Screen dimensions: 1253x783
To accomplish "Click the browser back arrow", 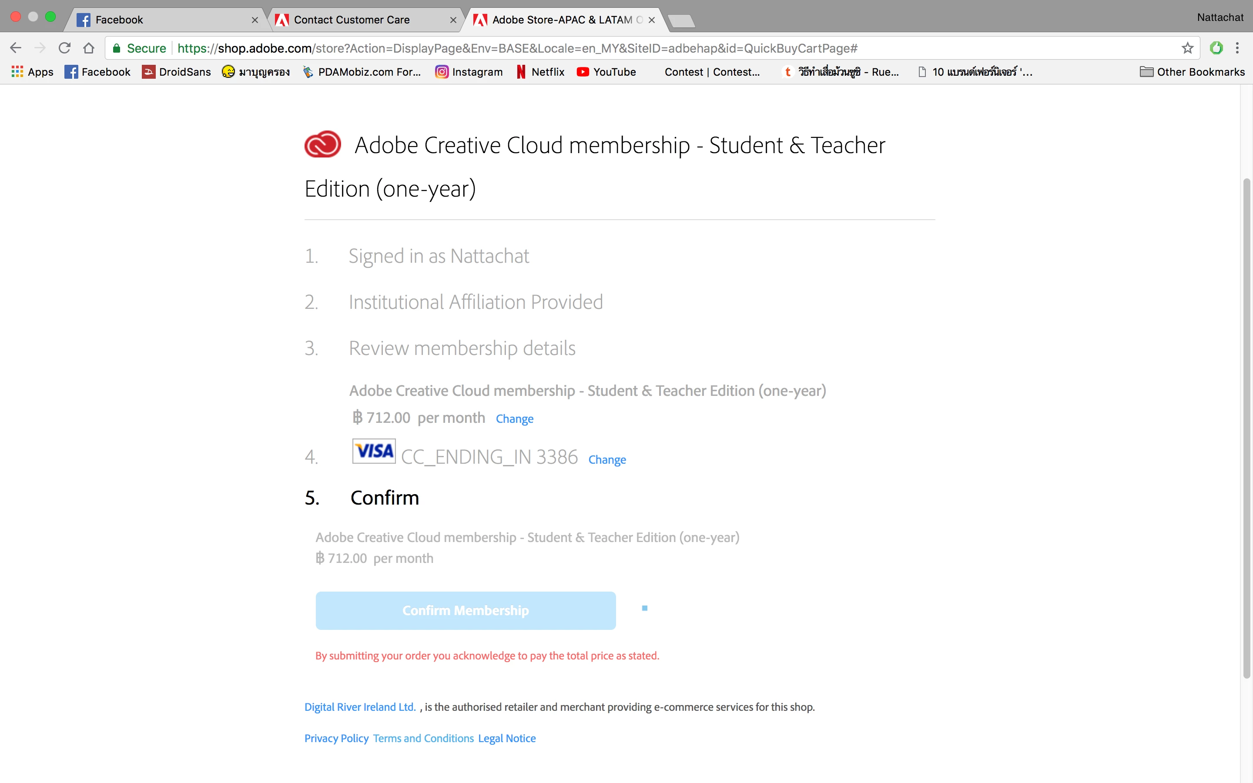I will point(16,48).
